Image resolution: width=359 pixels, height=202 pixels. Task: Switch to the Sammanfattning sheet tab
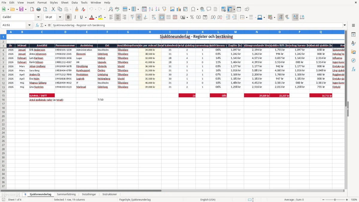click(x=66, y=194)
